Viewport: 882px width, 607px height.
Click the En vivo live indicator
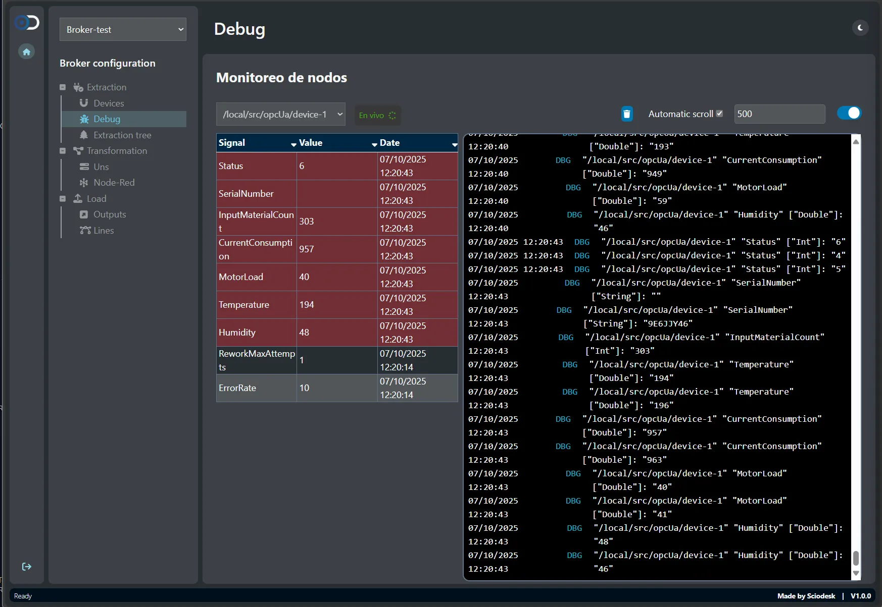pos(377,115)
